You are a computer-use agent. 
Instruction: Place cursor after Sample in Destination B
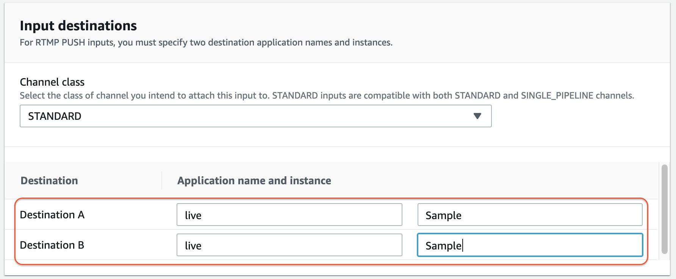point(462,246)
